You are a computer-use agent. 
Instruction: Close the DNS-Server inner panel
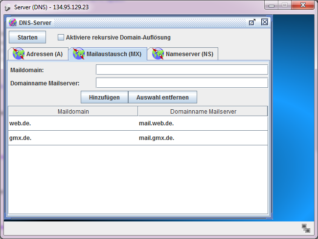pos(265,22)
